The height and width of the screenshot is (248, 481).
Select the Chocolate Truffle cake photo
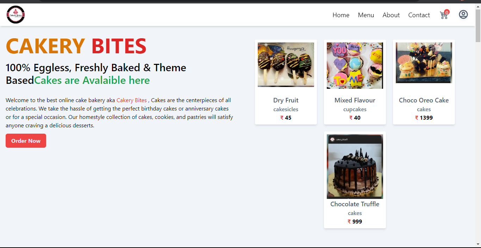[x=355, y=167]
